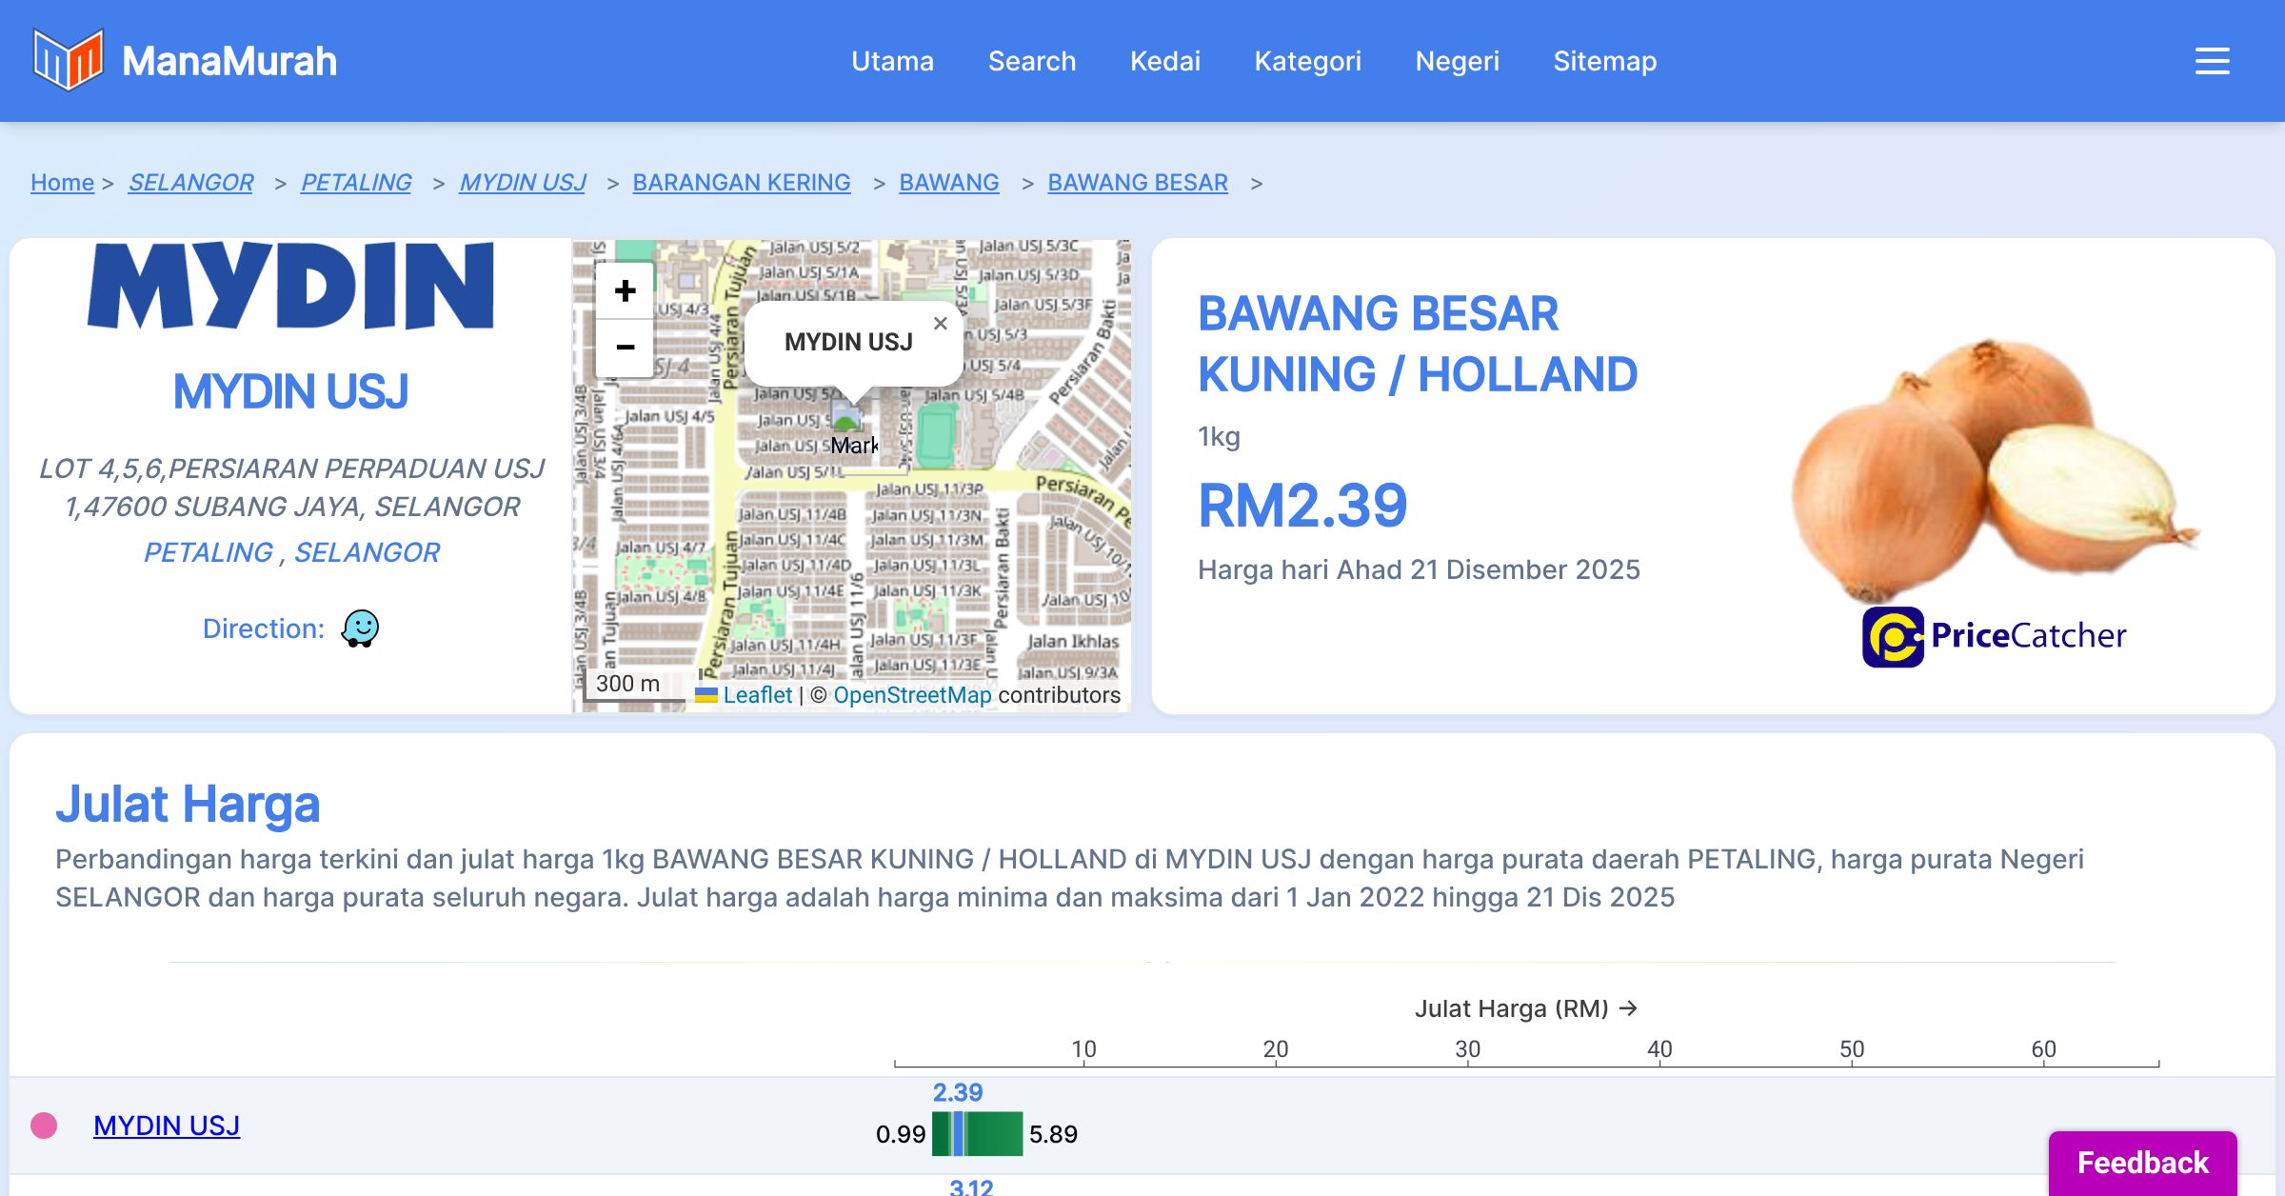Open the hamburger menu
The width and height of the screenshot is (2285, 1196).
click(2212, 61)
